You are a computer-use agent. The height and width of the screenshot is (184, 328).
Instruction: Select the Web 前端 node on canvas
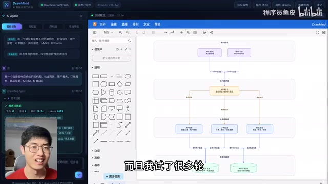click(210, 52)
